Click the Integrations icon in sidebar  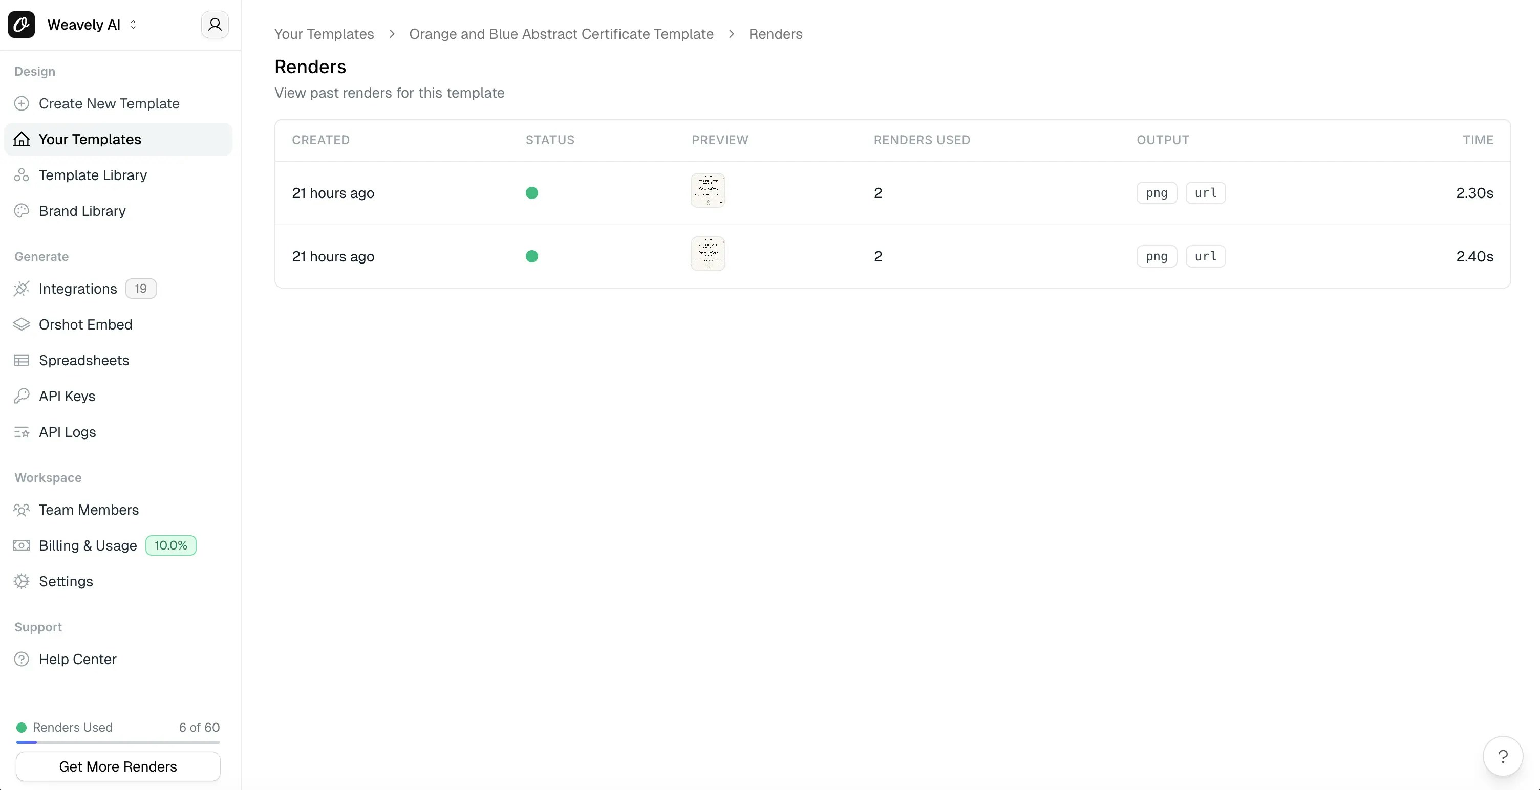tap(22, 289)
